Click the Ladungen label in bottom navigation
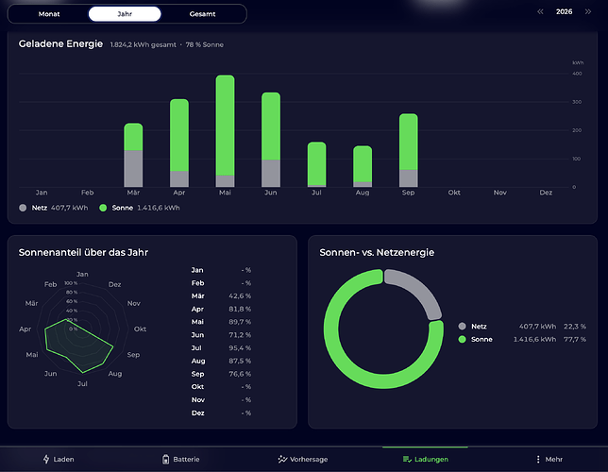Viewport: 608px width, 472px height. (431, 459)
